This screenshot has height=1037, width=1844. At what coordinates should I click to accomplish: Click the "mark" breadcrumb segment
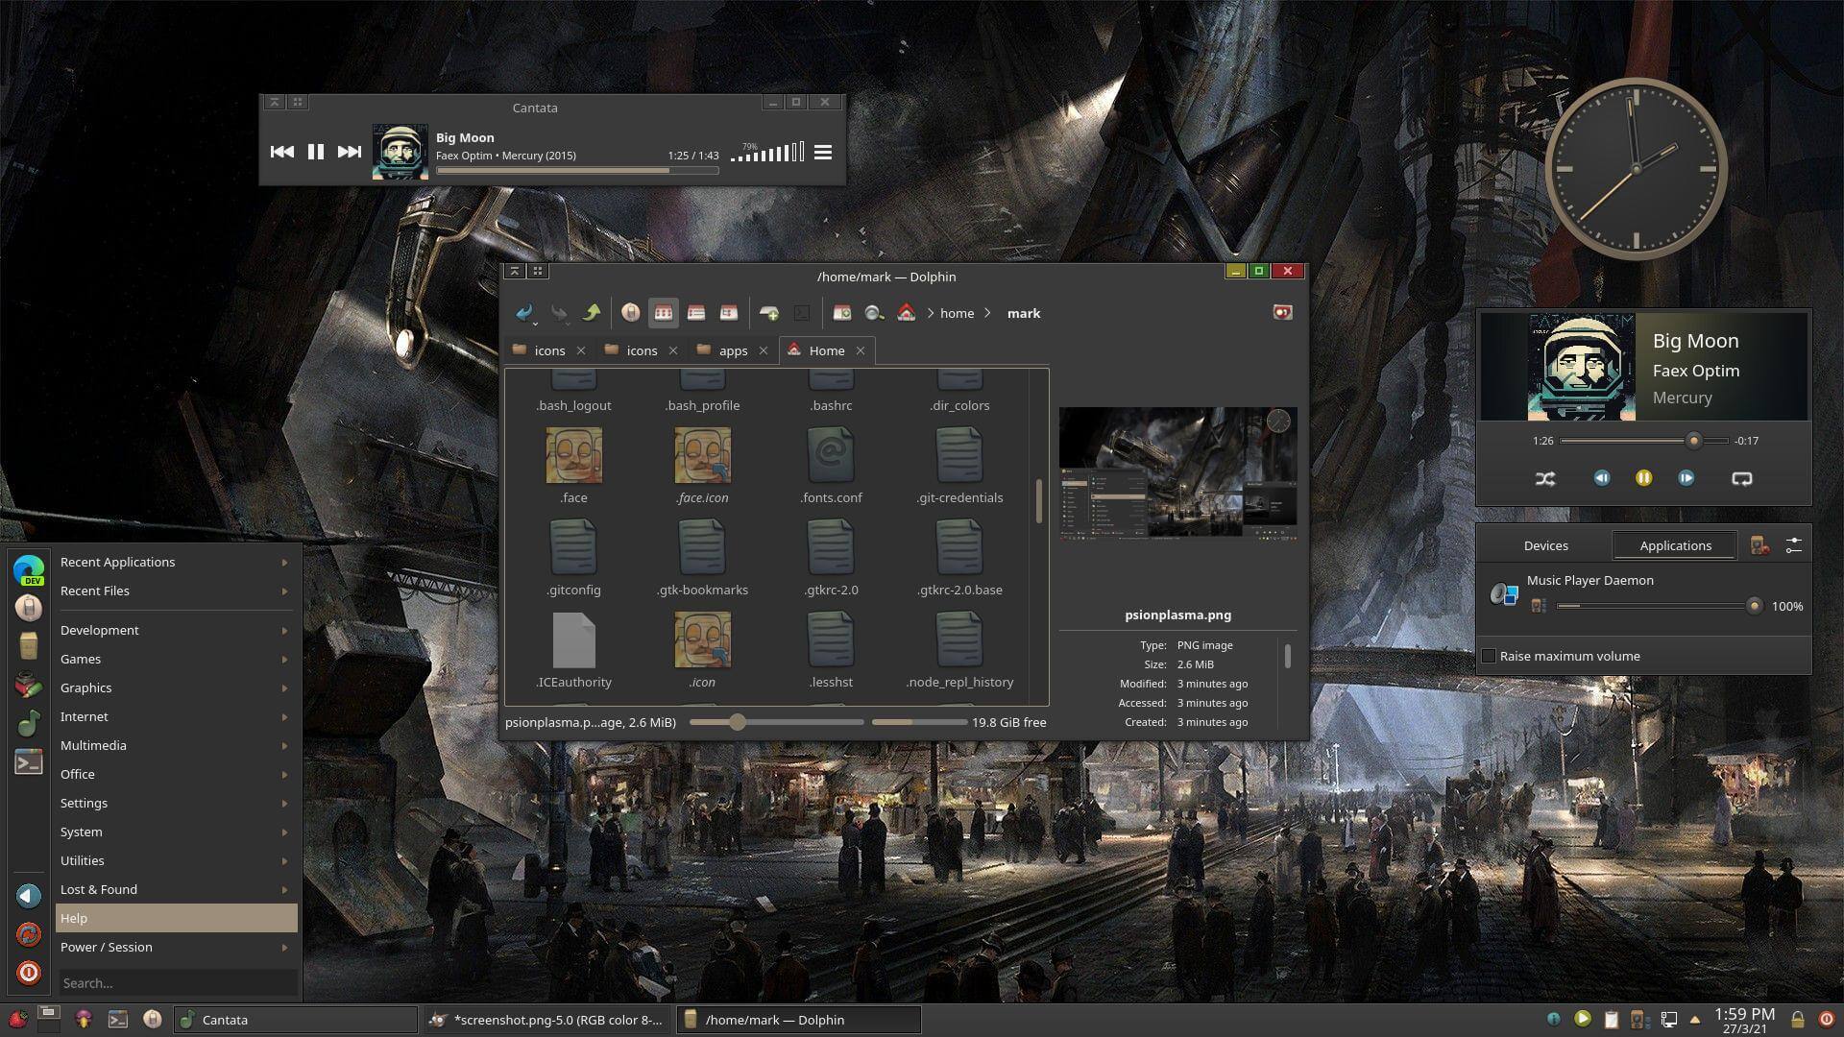(x=1024, y=313)
